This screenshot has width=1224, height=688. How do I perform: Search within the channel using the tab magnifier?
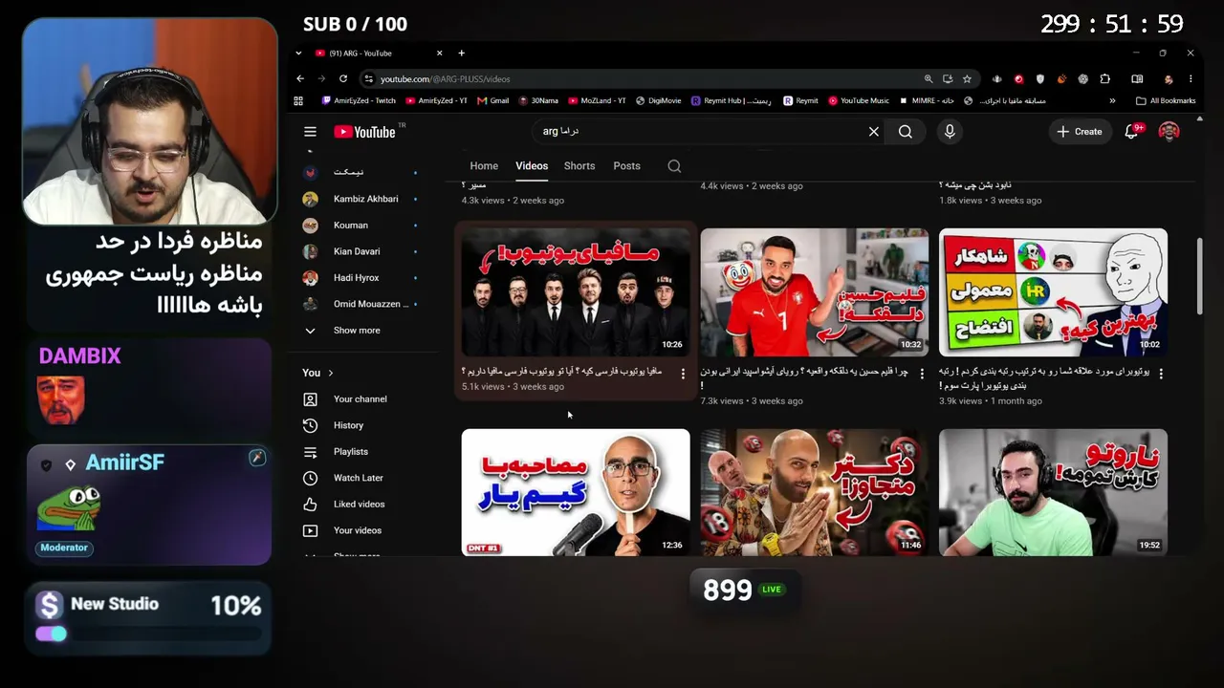click(674, 166)
